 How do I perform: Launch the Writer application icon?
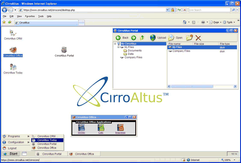(81, 128)
